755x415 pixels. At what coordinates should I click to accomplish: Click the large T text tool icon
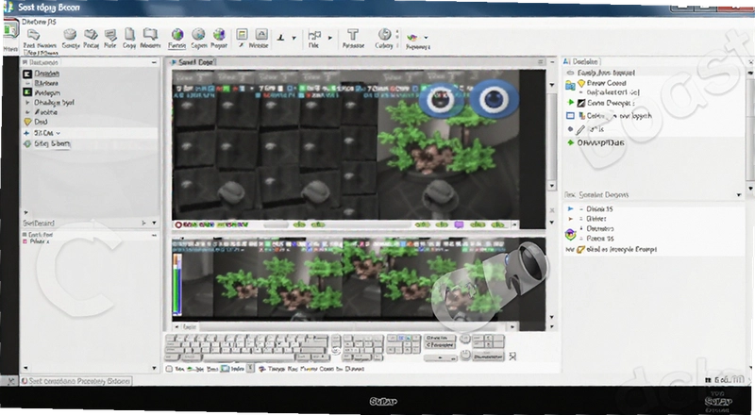click(353, 35)
